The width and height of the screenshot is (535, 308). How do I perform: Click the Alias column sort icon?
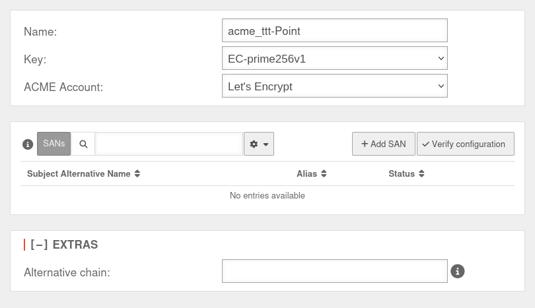[324, 174]
